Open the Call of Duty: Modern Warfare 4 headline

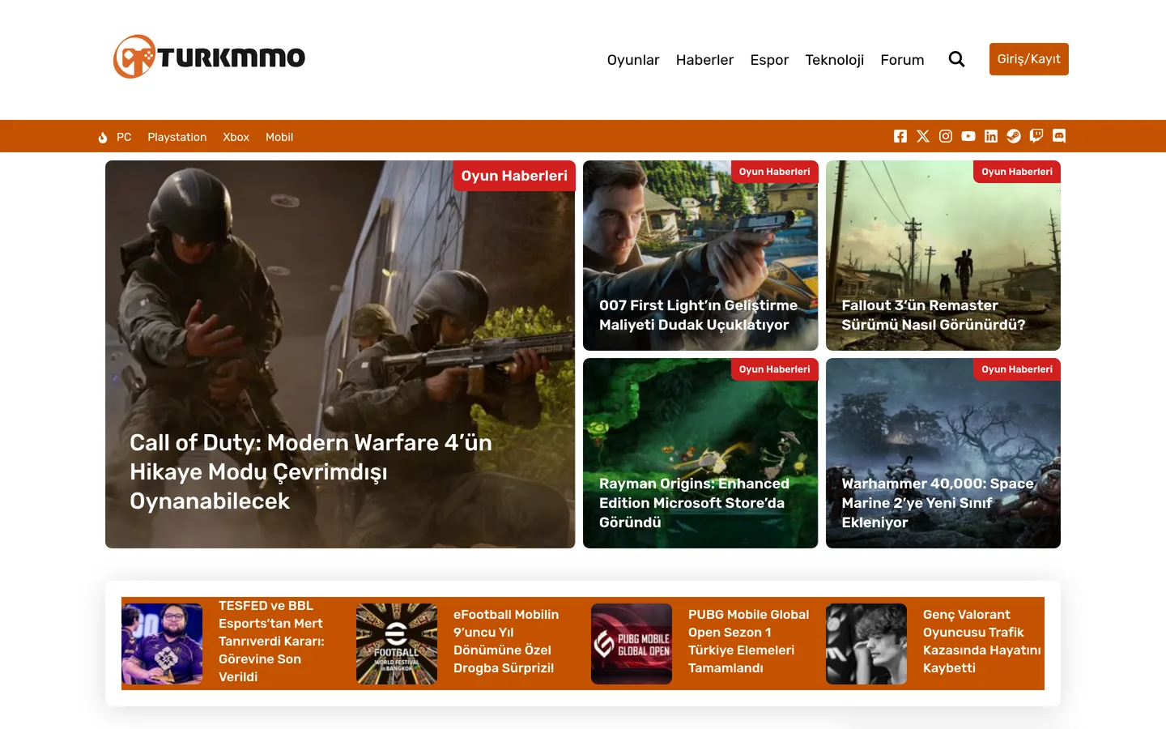tap(311, 471)
